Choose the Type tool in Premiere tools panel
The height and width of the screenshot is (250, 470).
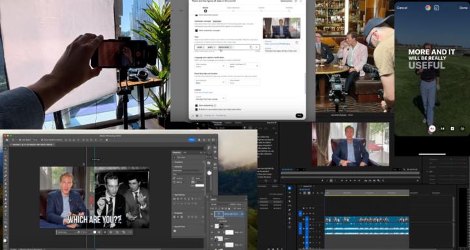[290, 223]
